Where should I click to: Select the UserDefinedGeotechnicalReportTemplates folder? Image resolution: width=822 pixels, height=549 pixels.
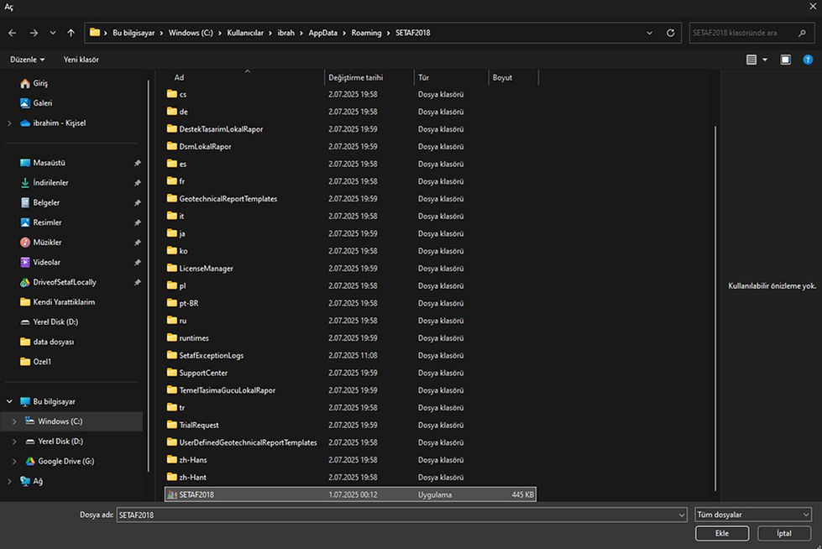click(x=248, y=442)
